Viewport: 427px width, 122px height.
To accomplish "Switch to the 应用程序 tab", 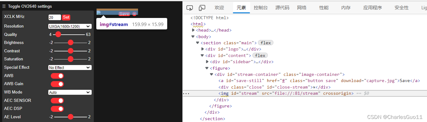I will point(373,8).
